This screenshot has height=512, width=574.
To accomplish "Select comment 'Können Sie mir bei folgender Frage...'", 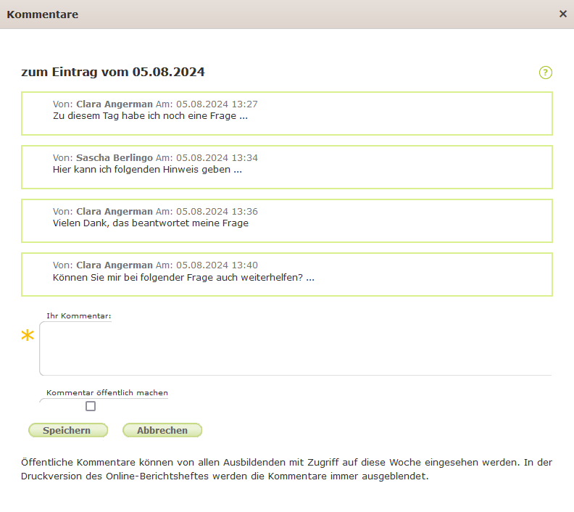I will [x=183, y=277].
